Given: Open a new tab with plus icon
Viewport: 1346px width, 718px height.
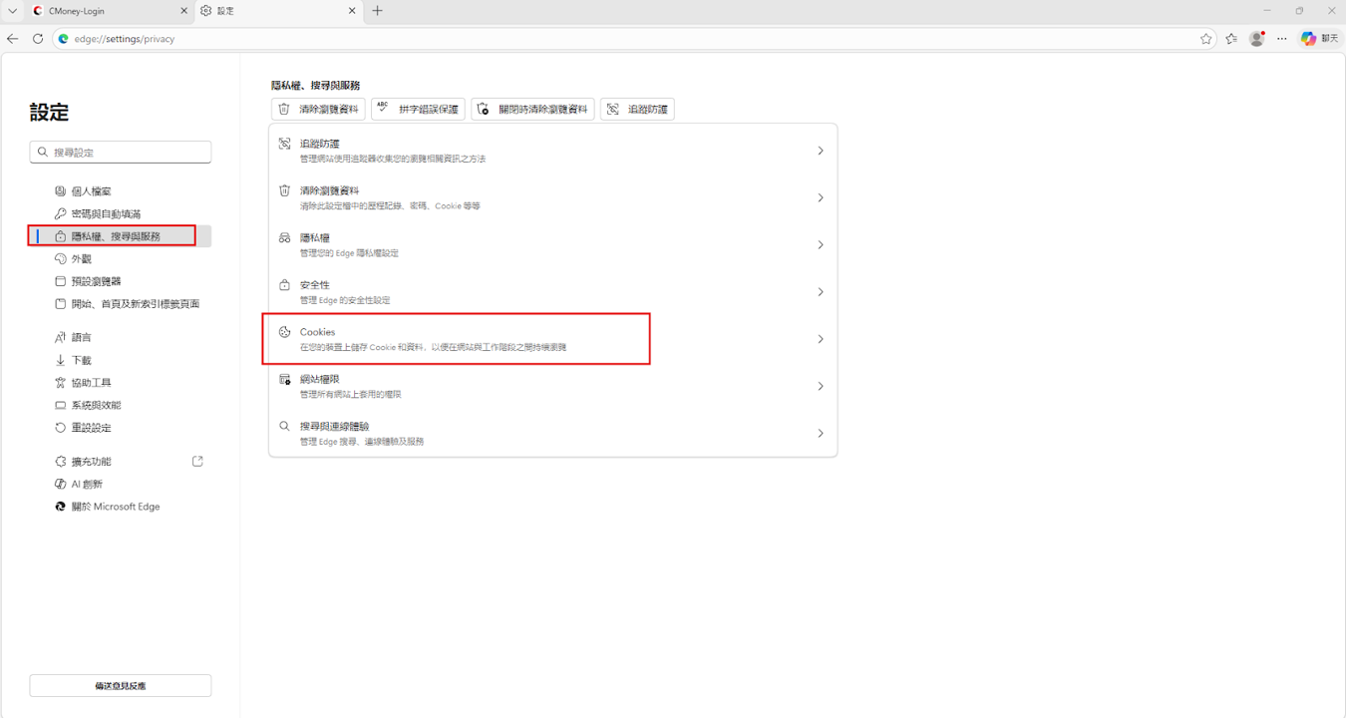Looking at the screenshot, I should click(377, 11).
